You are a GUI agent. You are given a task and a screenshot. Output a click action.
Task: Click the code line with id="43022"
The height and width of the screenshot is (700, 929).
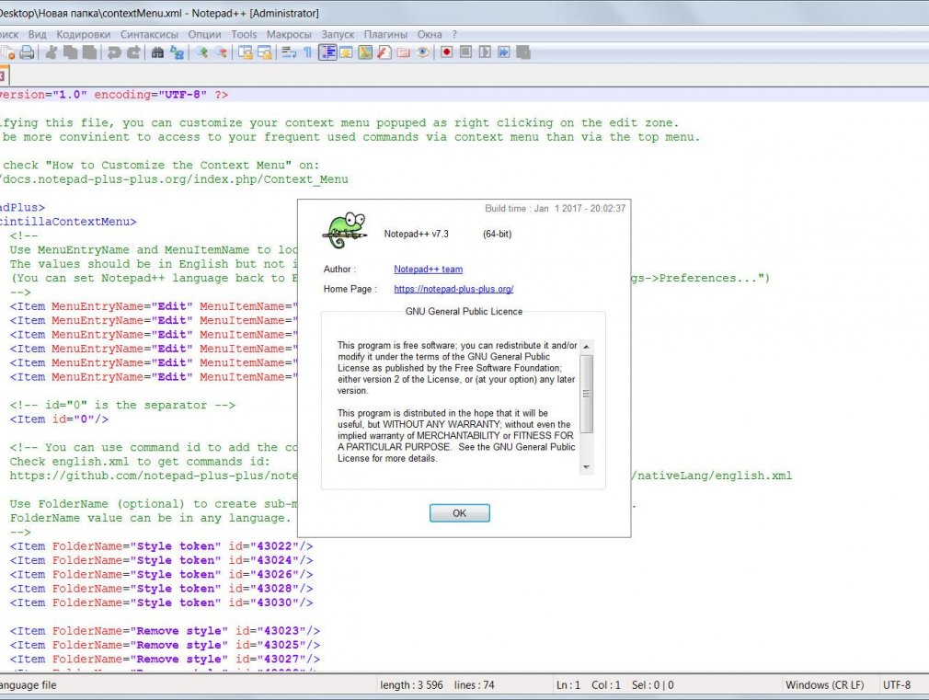[x=161, y=546]
